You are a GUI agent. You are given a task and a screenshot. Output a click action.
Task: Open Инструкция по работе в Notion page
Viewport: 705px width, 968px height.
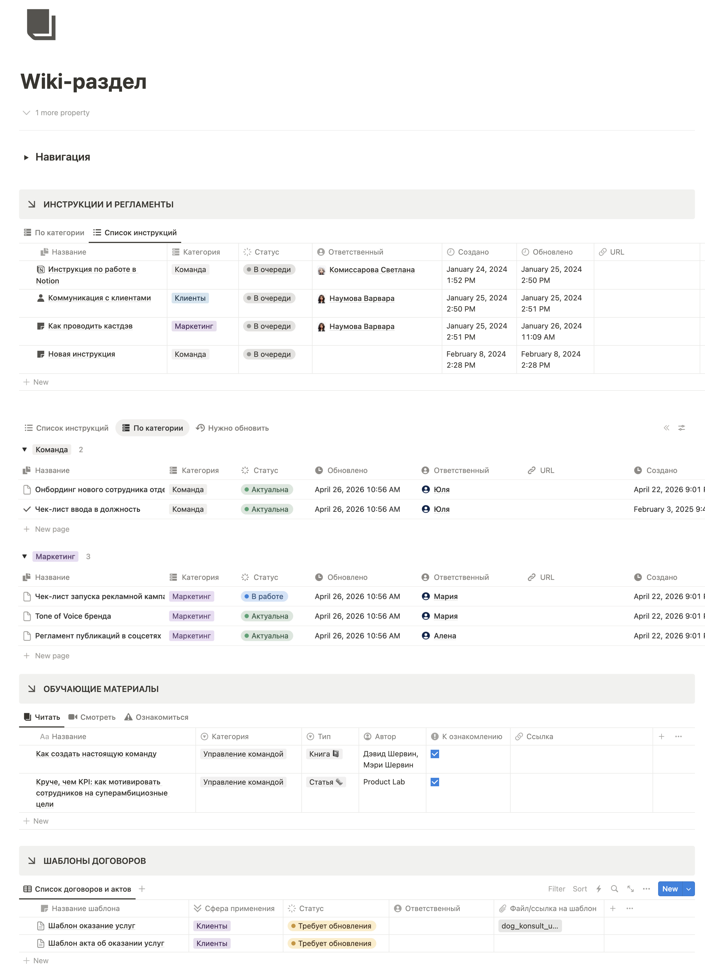click(92, 269)
